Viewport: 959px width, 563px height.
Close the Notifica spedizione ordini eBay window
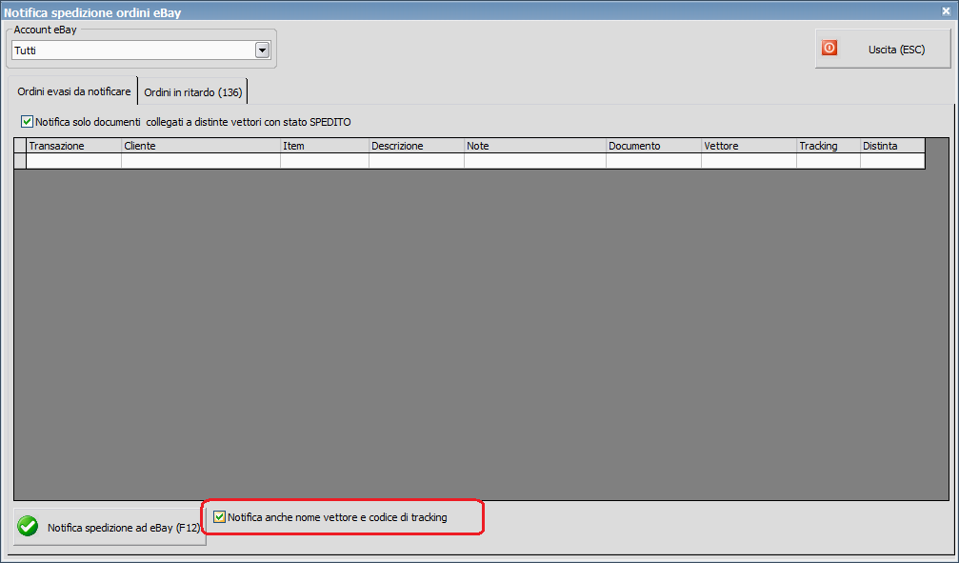(947, 11)
